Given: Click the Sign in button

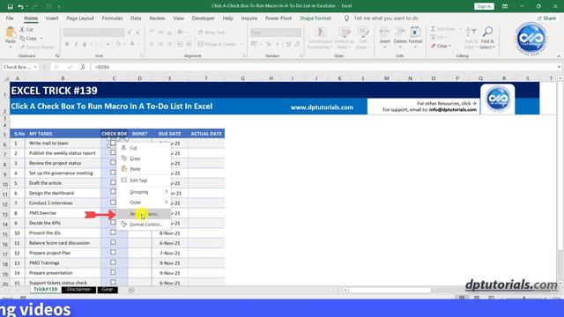Looking at the screenshot, I should click(484, 6).
